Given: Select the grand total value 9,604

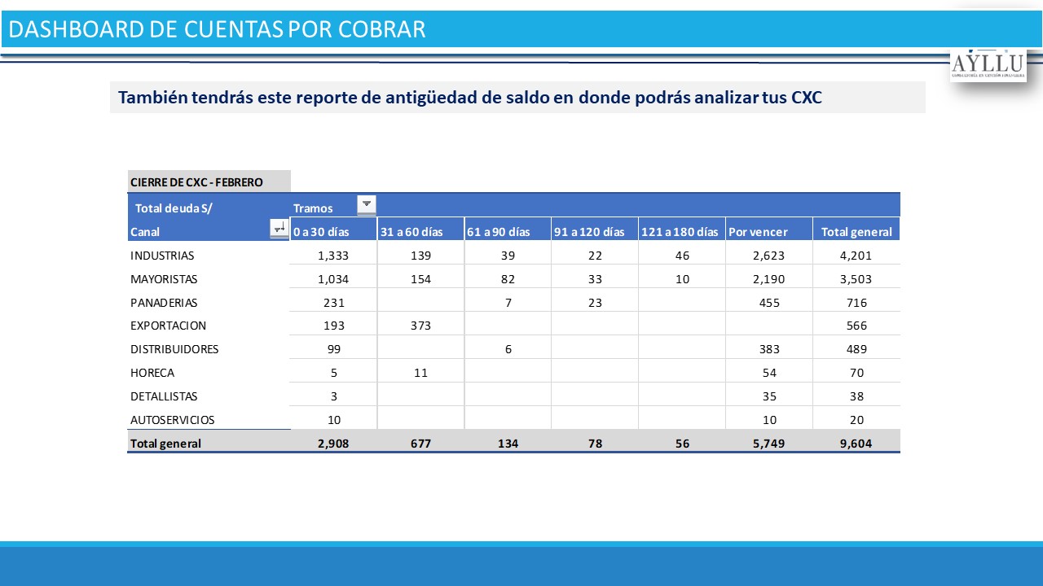Looking at the screenshot, I should (856, 444).
